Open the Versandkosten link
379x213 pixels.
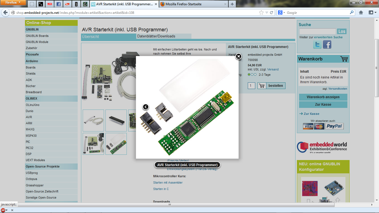[338, 89]
